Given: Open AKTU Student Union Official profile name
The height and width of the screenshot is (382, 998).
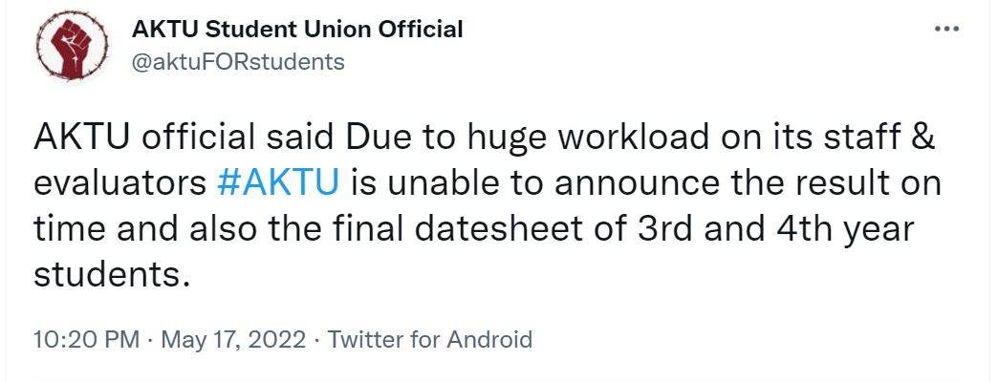Looking at the screenshot, I should [296, 30].
